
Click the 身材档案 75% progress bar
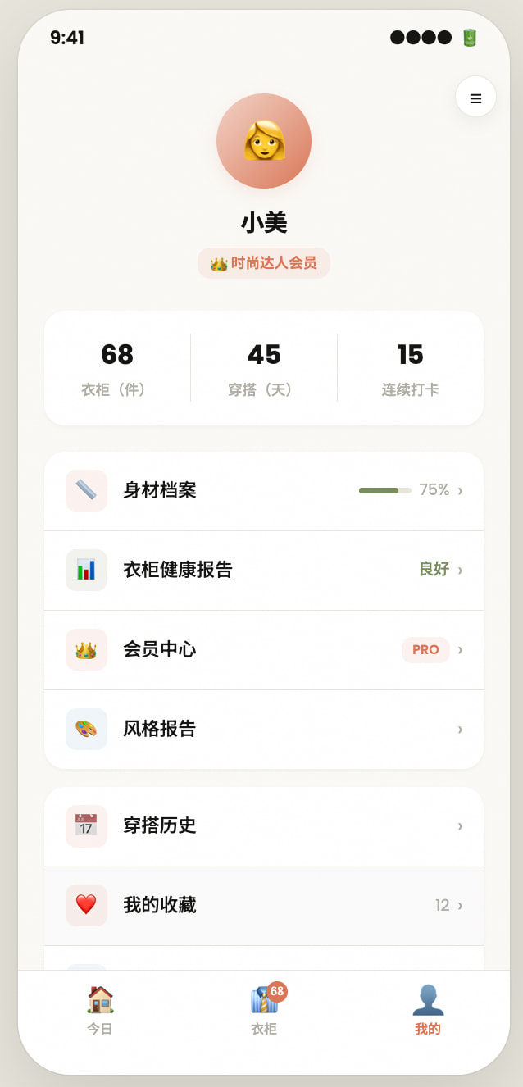pos(385,490)
